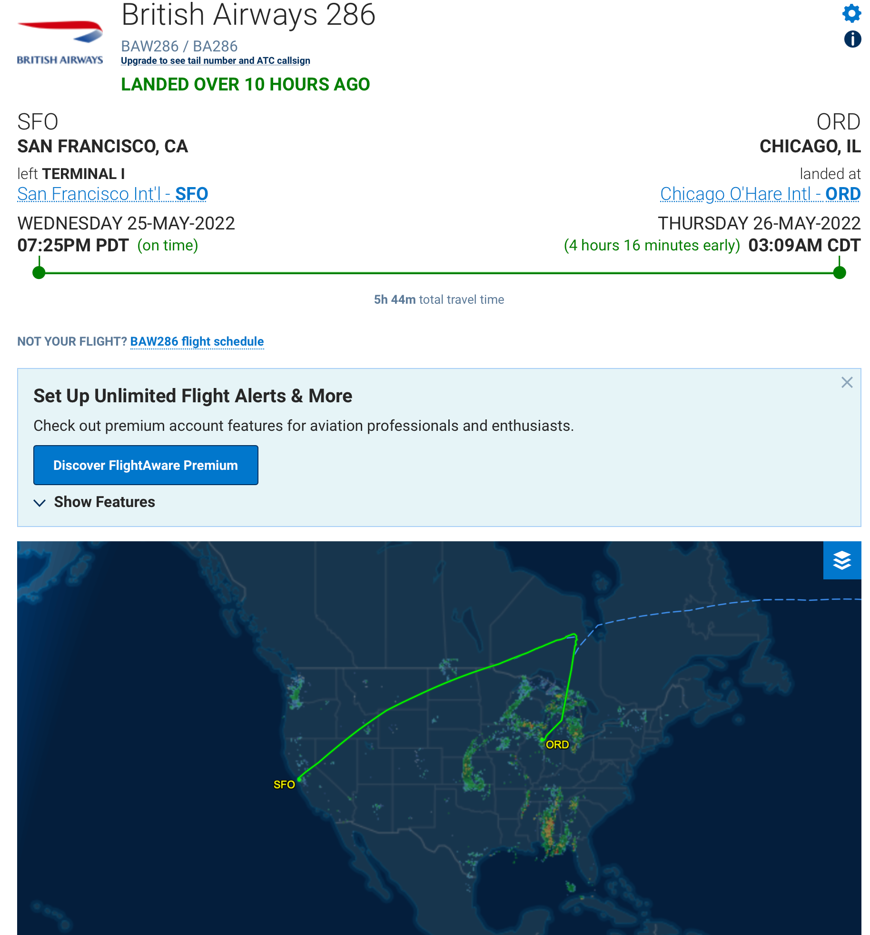Click the LANDED OVER 10 HOURS AGO status
The height and width of the screenshot is (935, 870).
pyautogui.click(x=246, y=85)
